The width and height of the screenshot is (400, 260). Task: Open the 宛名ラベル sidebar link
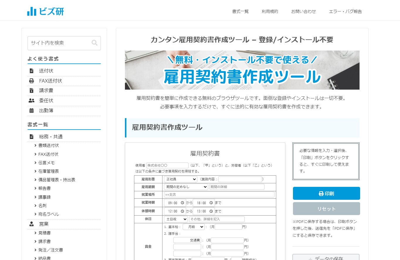pos(49,214)
